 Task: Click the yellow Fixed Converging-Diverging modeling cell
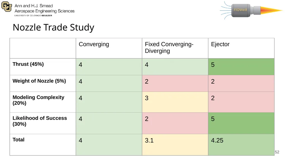tap(175, 102)
